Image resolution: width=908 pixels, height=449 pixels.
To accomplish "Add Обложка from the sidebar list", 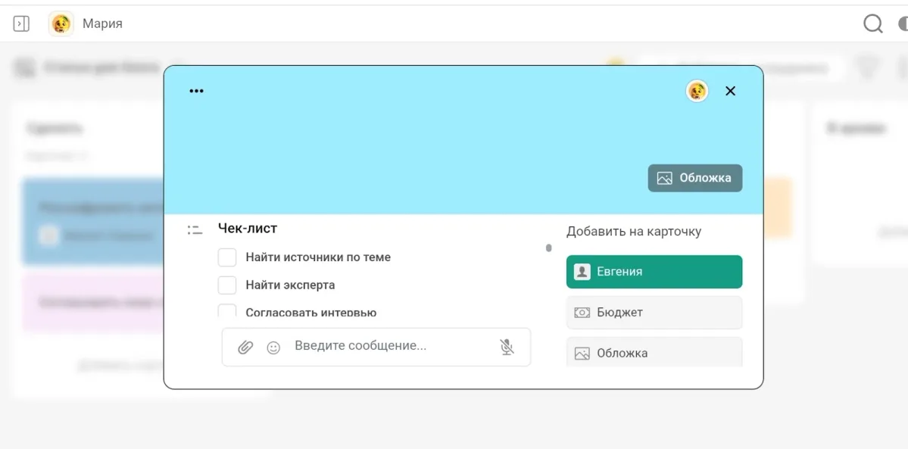I will click(654, 353).
